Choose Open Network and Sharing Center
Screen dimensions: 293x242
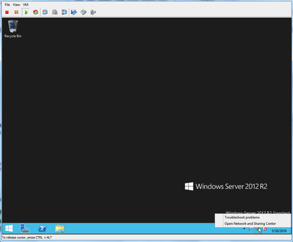(x=250, y=224)
